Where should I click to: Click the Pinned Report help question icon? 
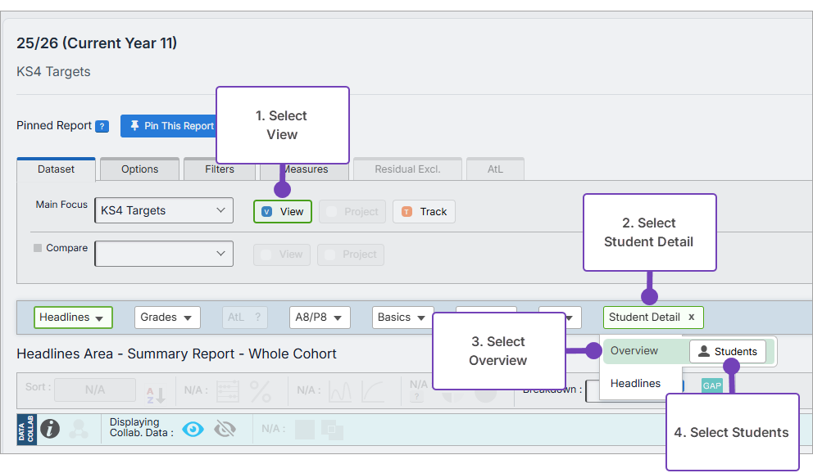pos(102,126)
